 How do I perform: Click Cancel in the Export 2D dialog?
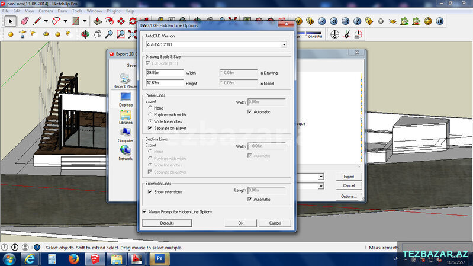[x=349, y=185]
